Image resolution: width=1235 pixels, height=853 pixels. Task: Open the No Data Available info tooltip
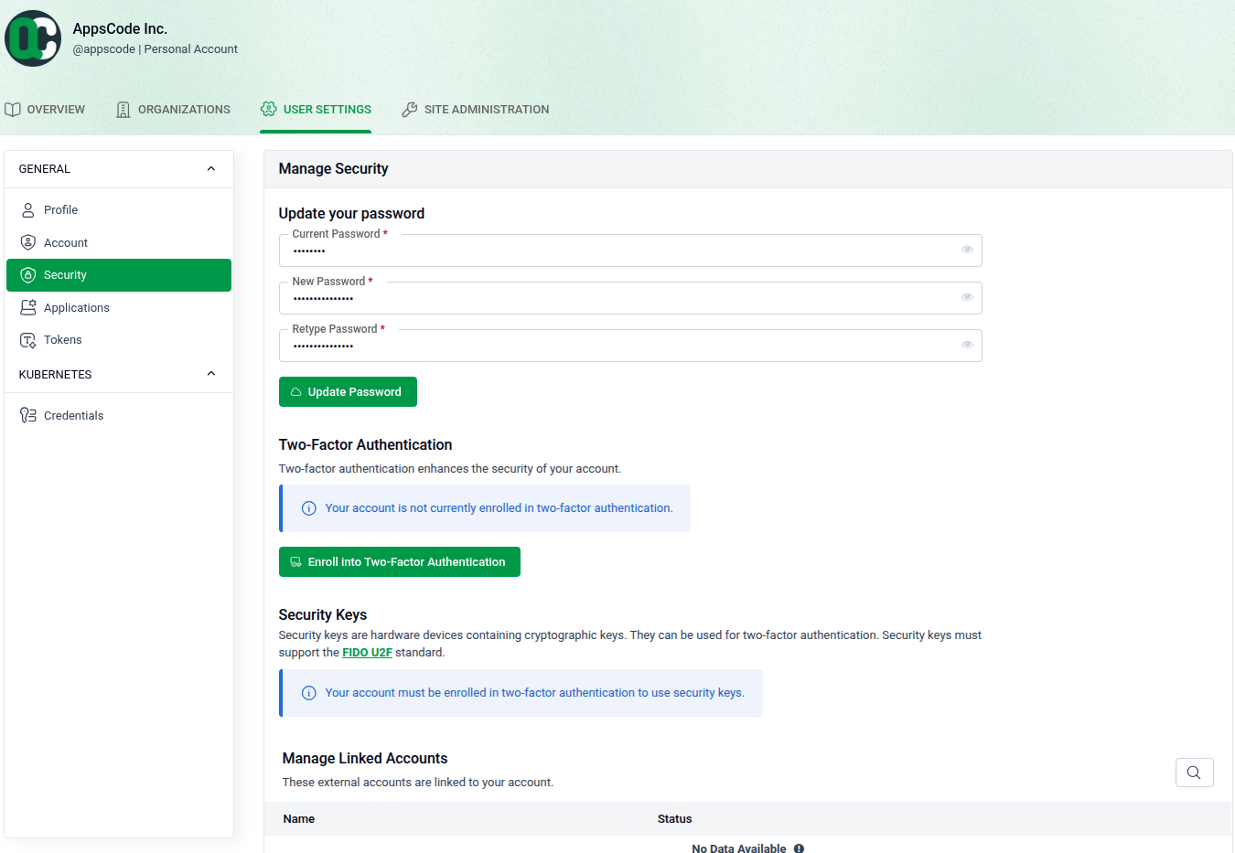tap(799, 848)
